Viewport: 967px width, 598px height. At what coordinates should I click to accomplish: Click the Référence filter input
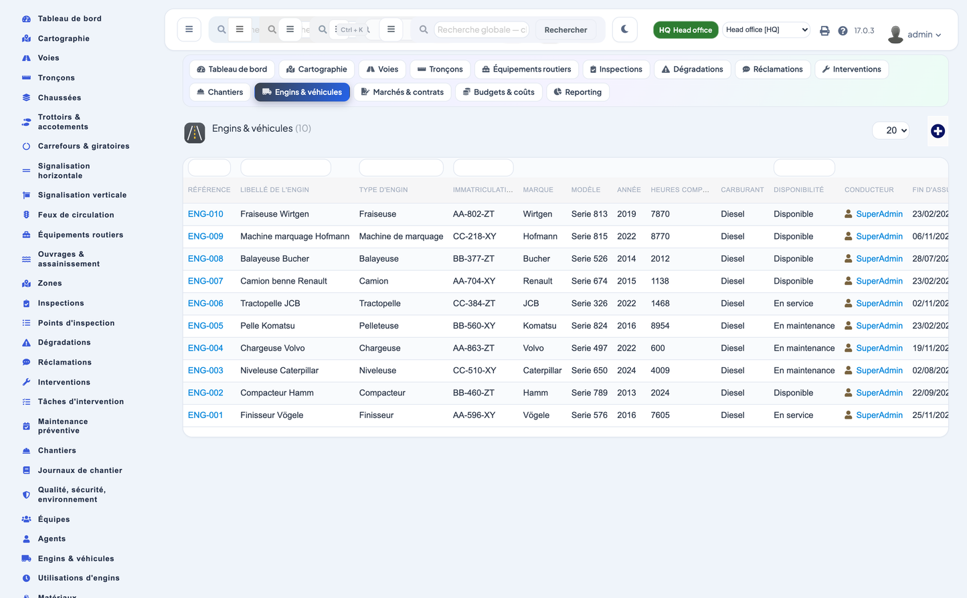click(x=209, y=167)
